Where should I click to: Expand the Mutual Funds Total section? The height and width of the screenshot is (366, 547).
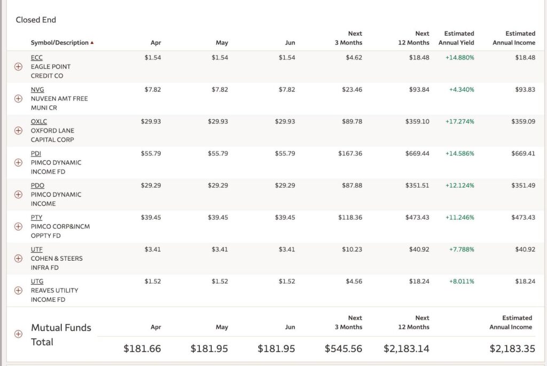[x=18, y=334]
